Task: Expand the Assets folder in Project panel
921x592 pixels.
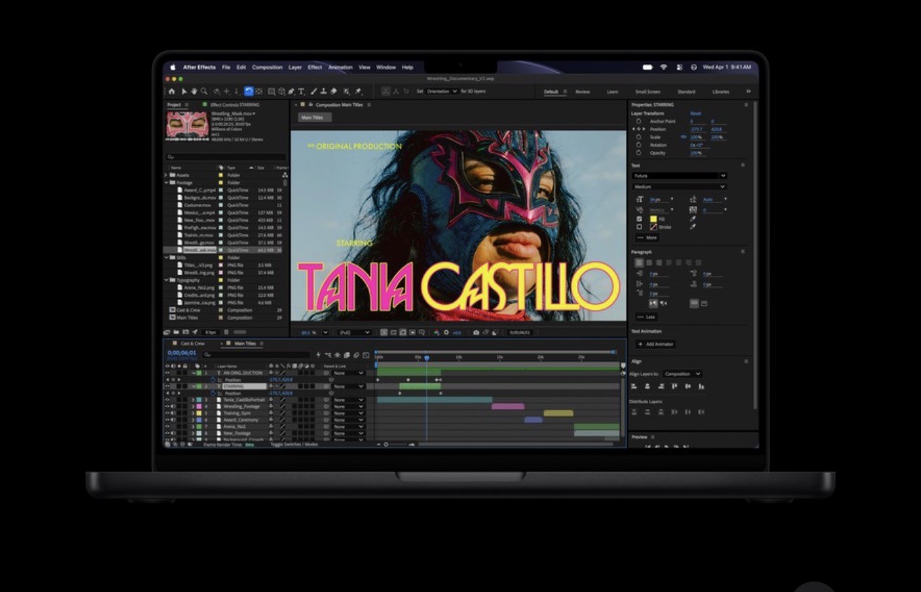Action: pos(166,175)
